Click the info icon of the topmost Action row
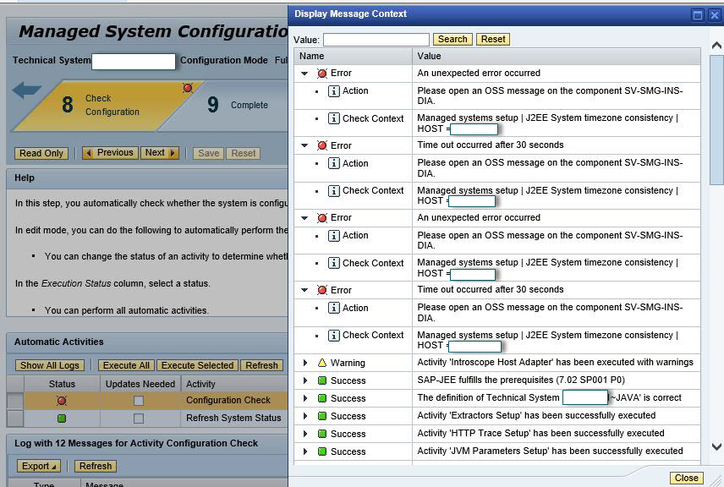This screenshot has width=724, height=487. tap(333, 91)
